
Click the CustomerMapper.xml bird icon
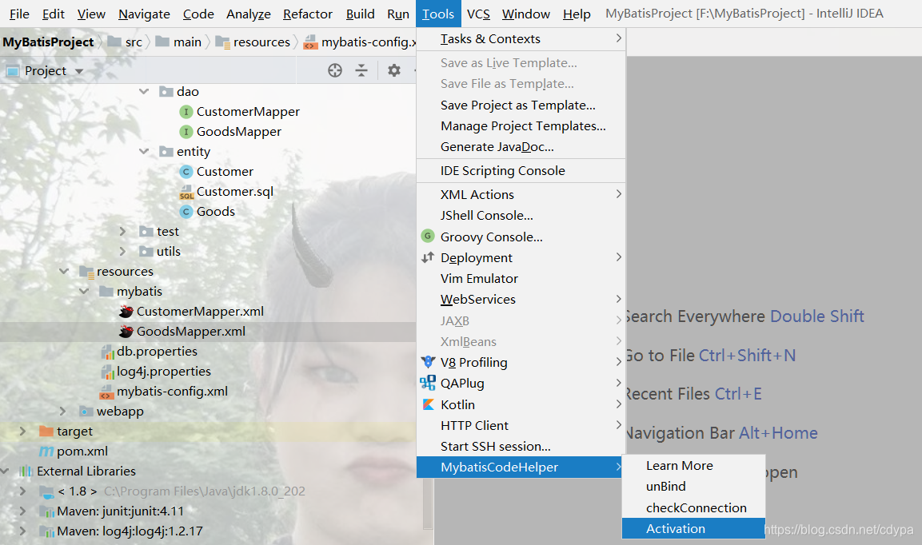[x=126, y=312]
